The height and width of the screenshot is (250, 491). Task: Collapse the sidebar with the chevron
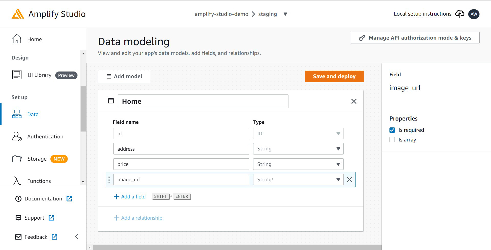(77, 236)
